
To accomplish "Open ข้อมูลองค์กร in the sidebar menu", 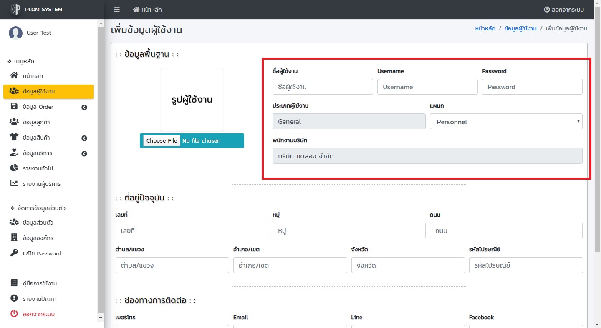I will [x=38, y=238].
